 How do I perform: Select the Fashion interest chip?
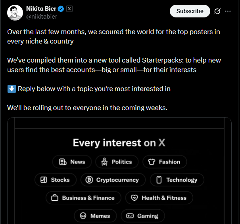point(164,161)
